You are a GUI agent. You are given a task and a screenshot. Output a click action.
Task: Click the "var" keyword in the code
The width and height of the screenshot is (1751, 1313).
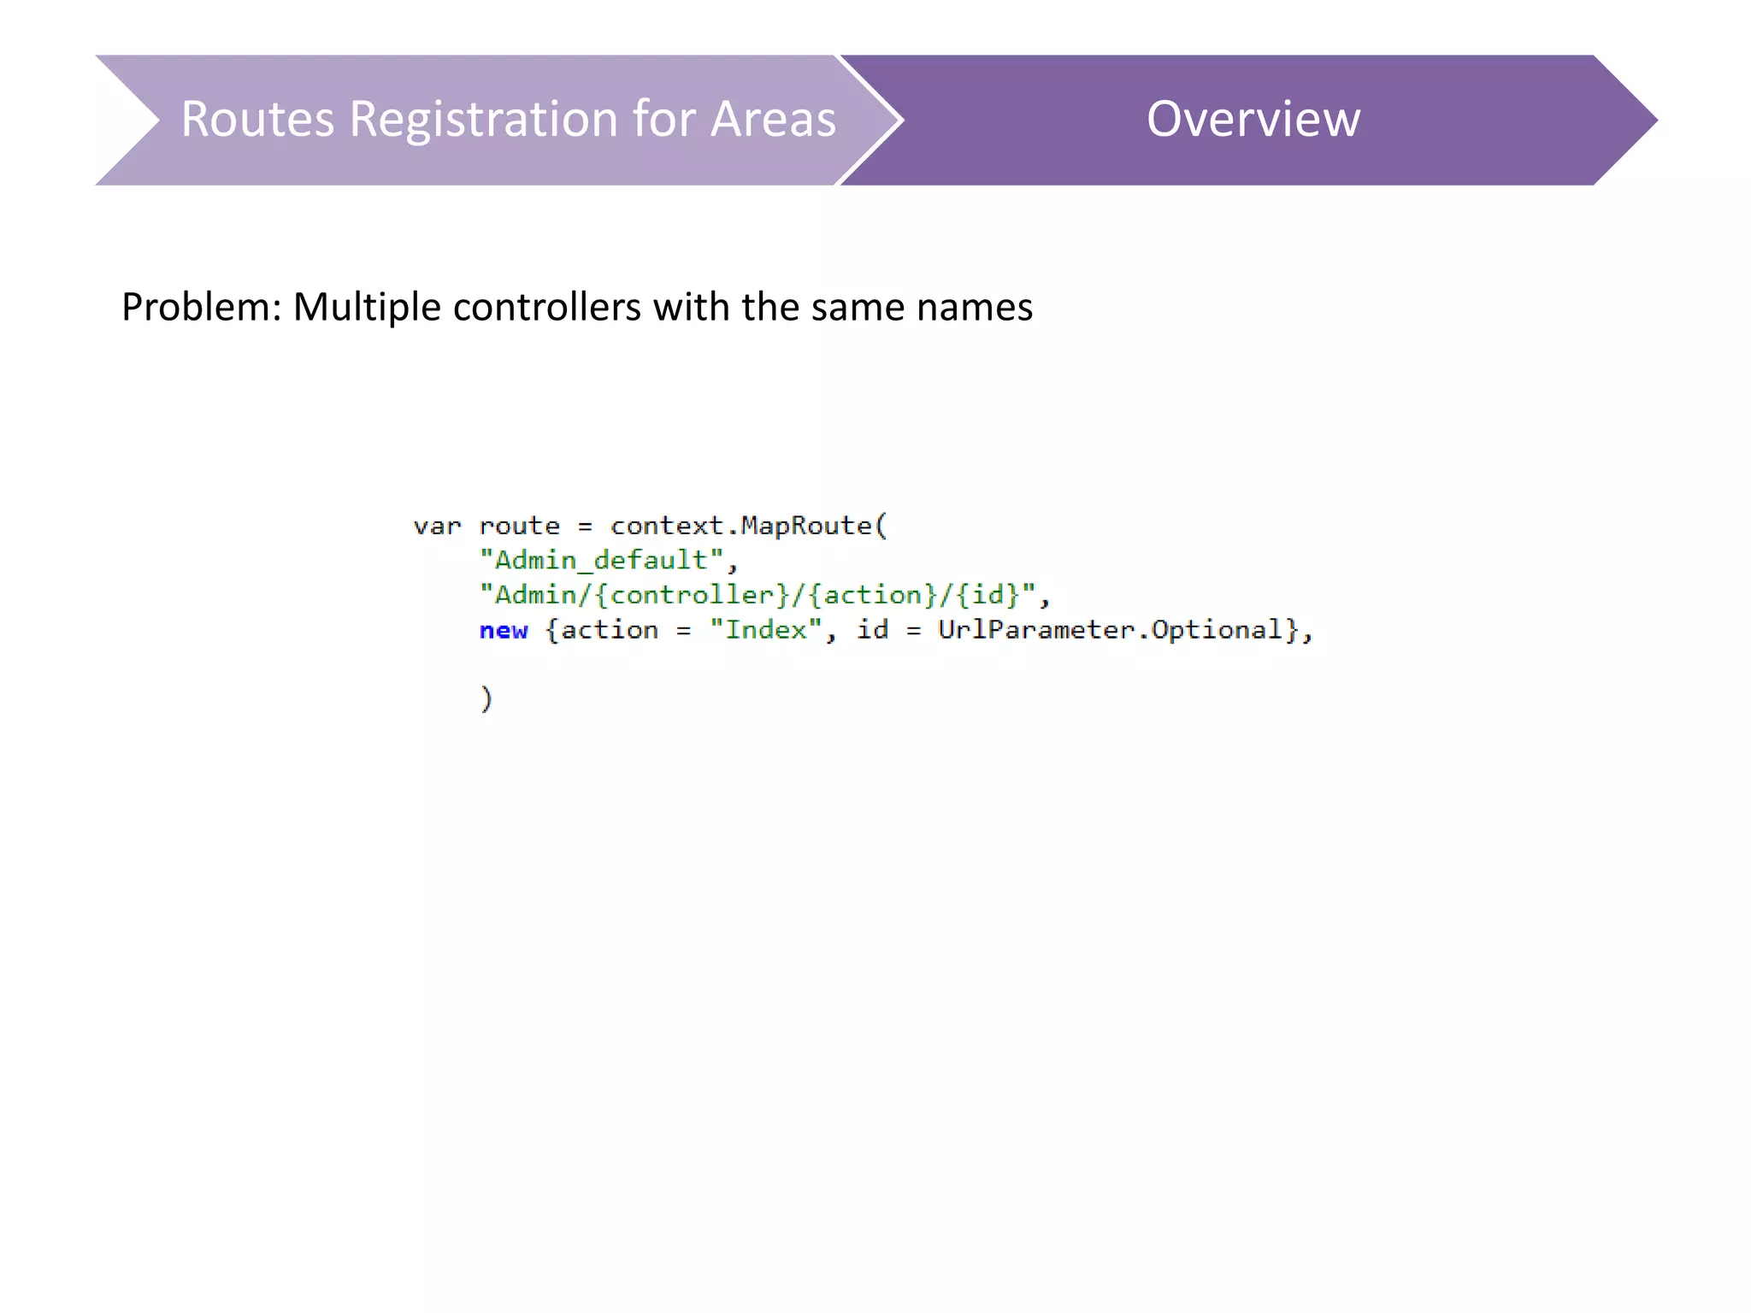[x=437, y=526]
